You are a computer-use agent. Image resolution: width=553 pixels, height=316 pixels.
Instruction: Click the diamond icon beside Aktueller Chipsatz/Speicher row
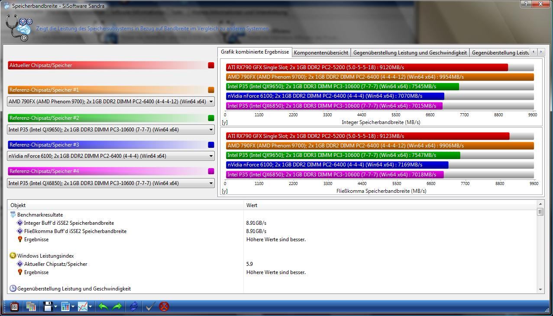tap(20, 264)
